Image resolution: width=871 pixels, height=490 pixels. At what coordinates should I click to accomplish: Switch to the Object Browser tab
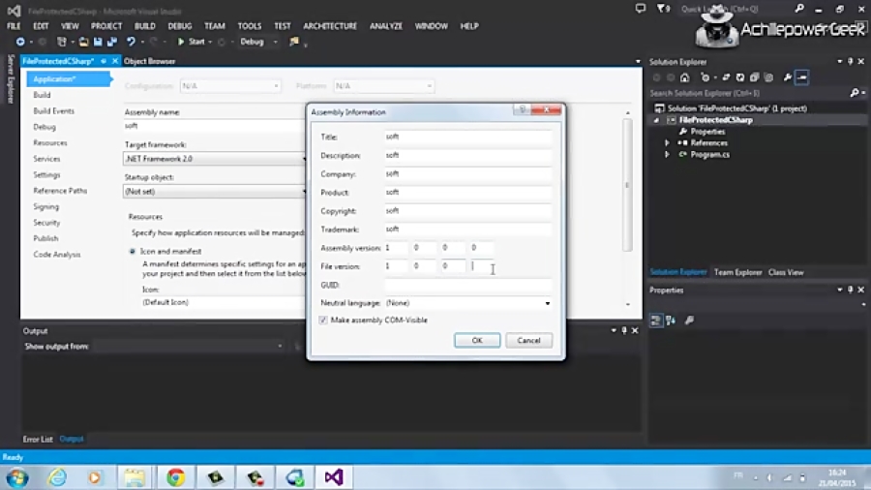point(149,61)
